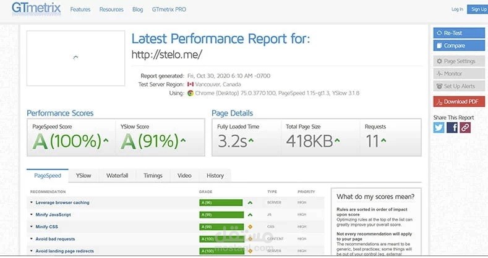Download the report as PDF
Viewport: 488px width, 258px height.
tap(459, 101)
